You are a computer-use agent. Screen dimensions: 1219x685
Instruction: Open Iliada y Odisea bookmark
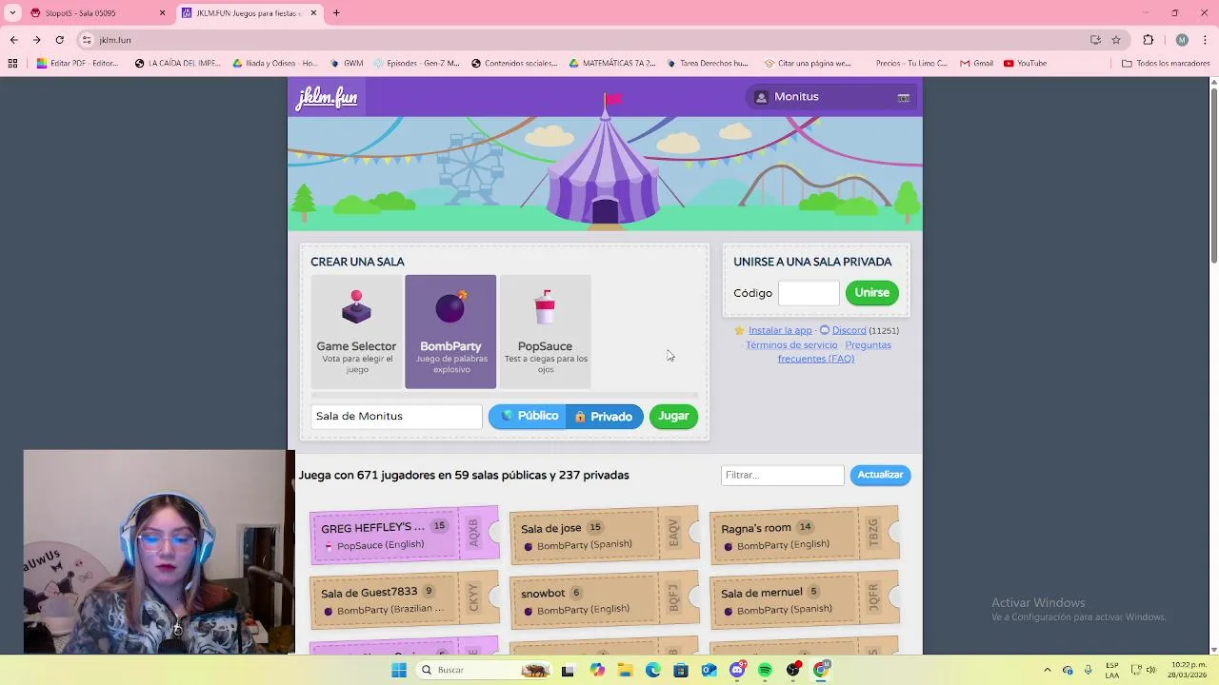(x=275, y=64)
